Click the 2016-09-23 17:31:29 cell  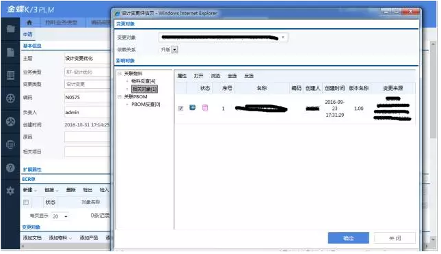(335, 109)
